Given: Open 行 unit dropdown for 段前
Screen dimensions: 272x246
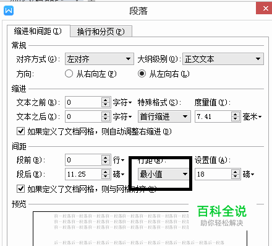Looking at the screenshot, I should tap(119, 160).
